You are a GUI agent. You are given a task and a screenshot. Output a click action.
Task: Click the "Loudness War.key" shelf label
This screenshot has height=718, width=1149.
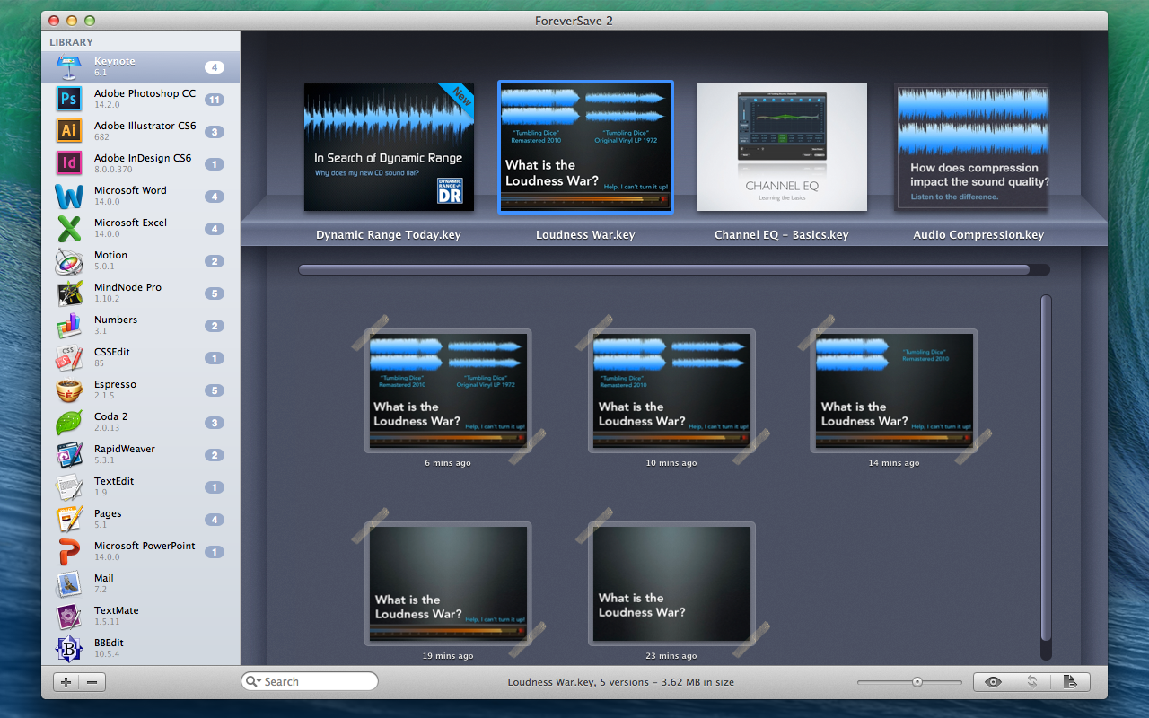point(585,235)
